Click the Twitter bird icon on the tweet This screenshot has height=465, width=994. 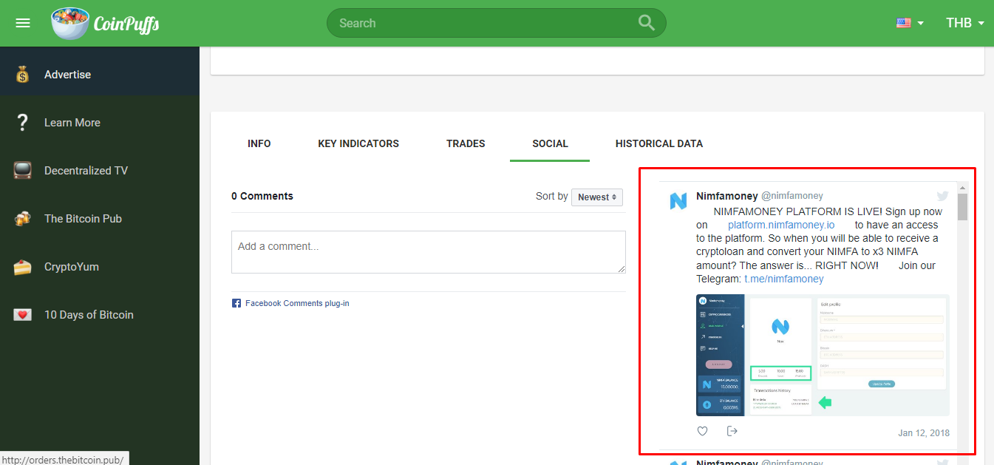(x=942, y=196)
